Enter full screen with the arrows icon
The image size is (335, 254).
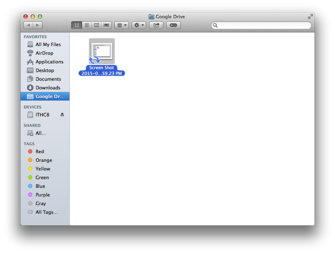click(x=310, y=17)
